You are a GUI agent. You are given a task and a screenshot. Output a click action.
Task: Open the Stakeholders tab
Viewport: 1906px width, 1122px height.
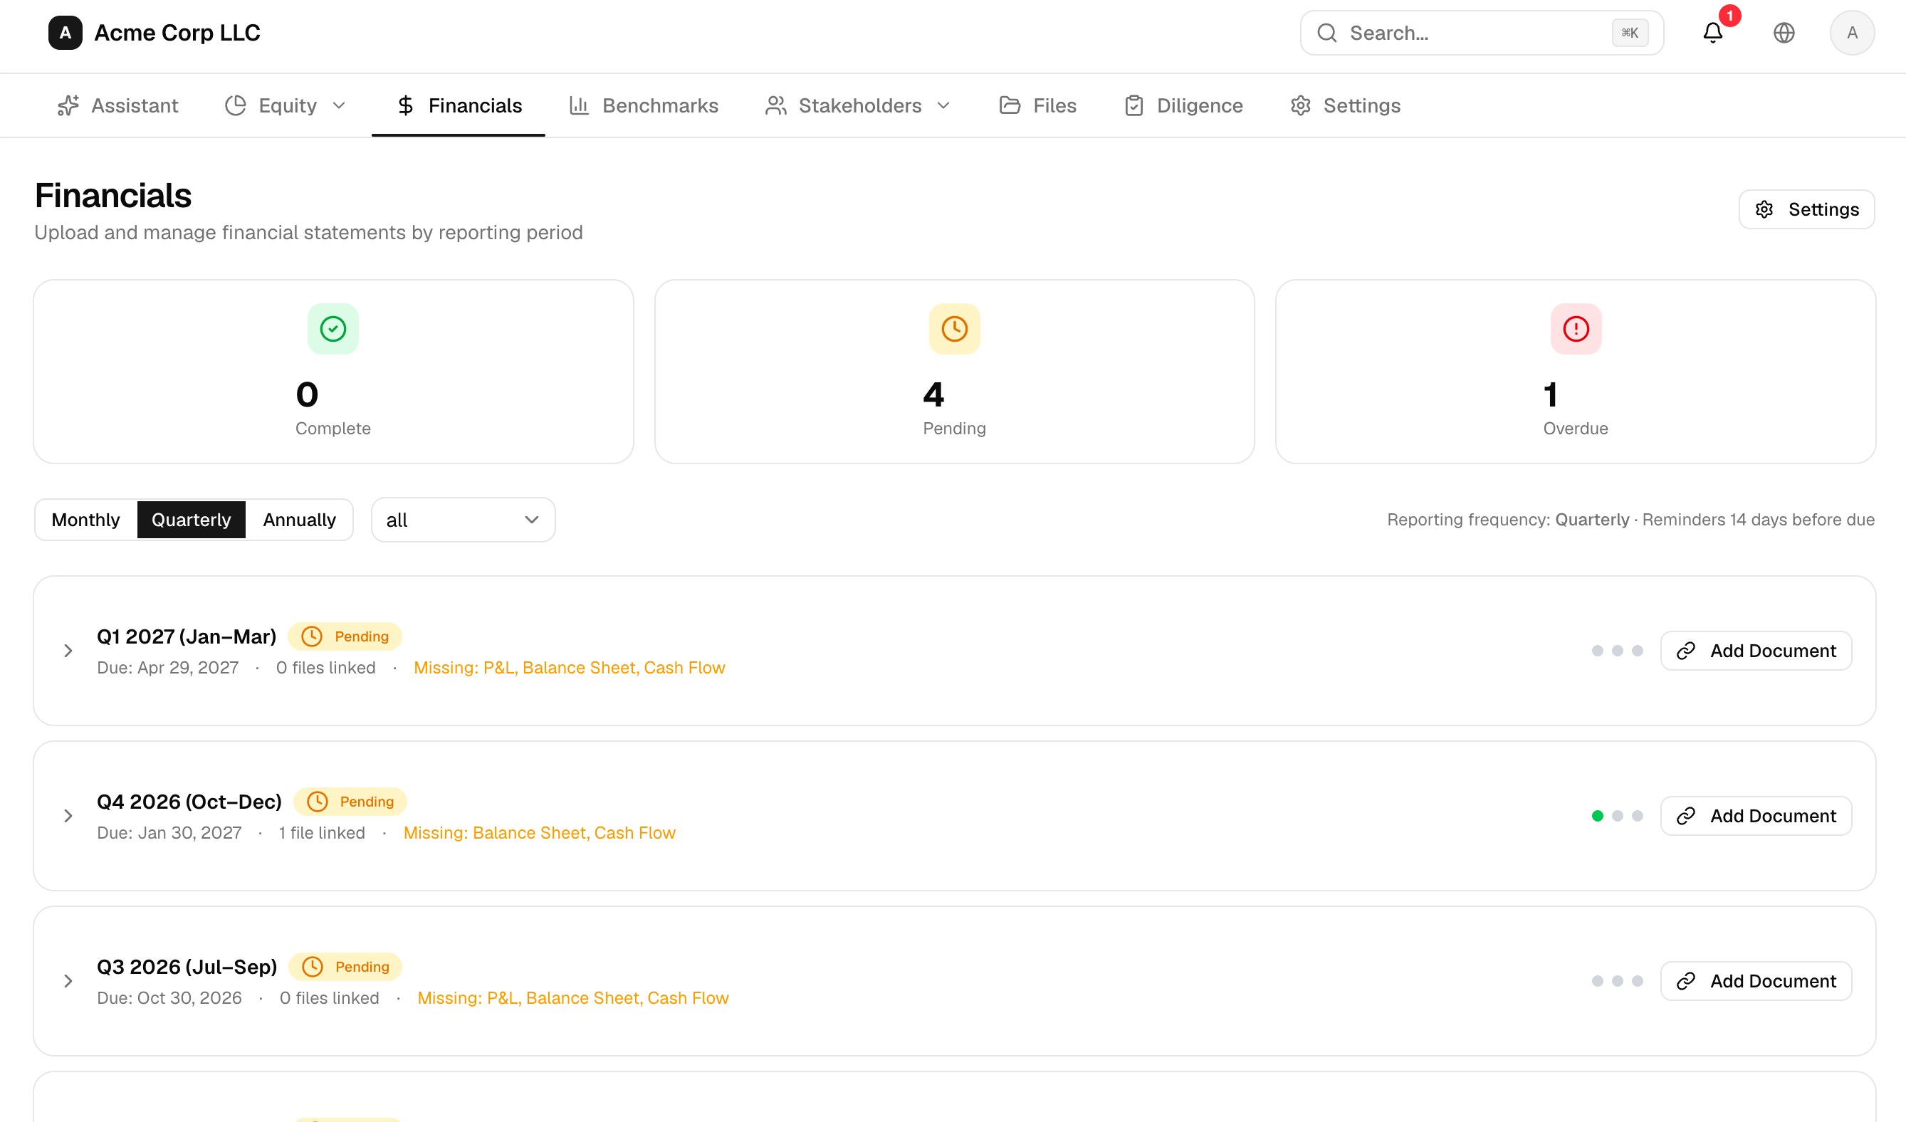coord(858,105)
